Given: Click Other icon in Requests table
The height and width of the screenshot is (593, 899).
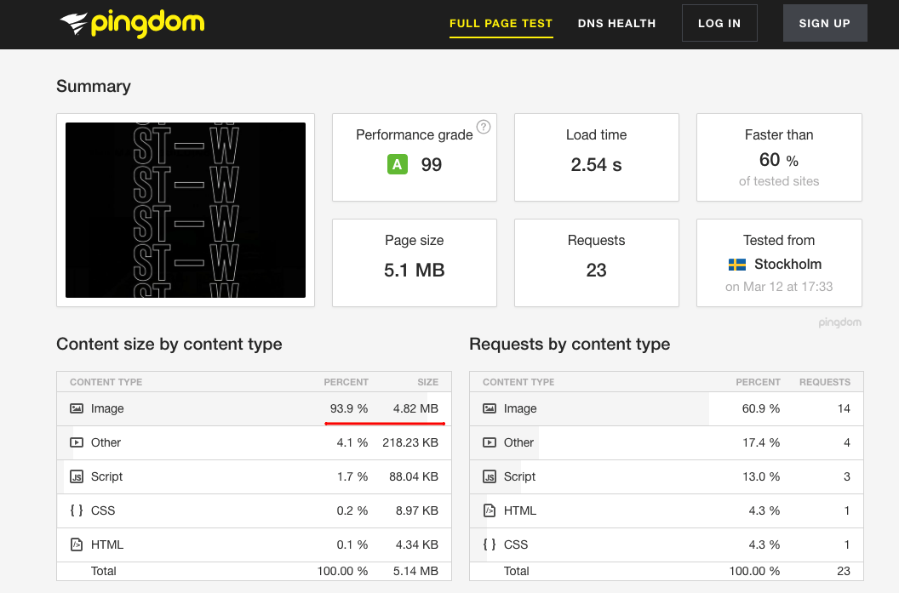Looking at the screenshot, I should (x=489, y=442).
